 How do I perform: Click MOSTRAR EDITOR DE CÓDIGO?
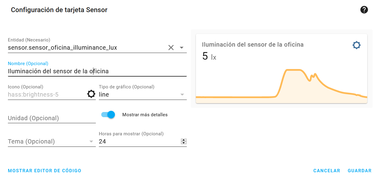click(x=45, y=171)
